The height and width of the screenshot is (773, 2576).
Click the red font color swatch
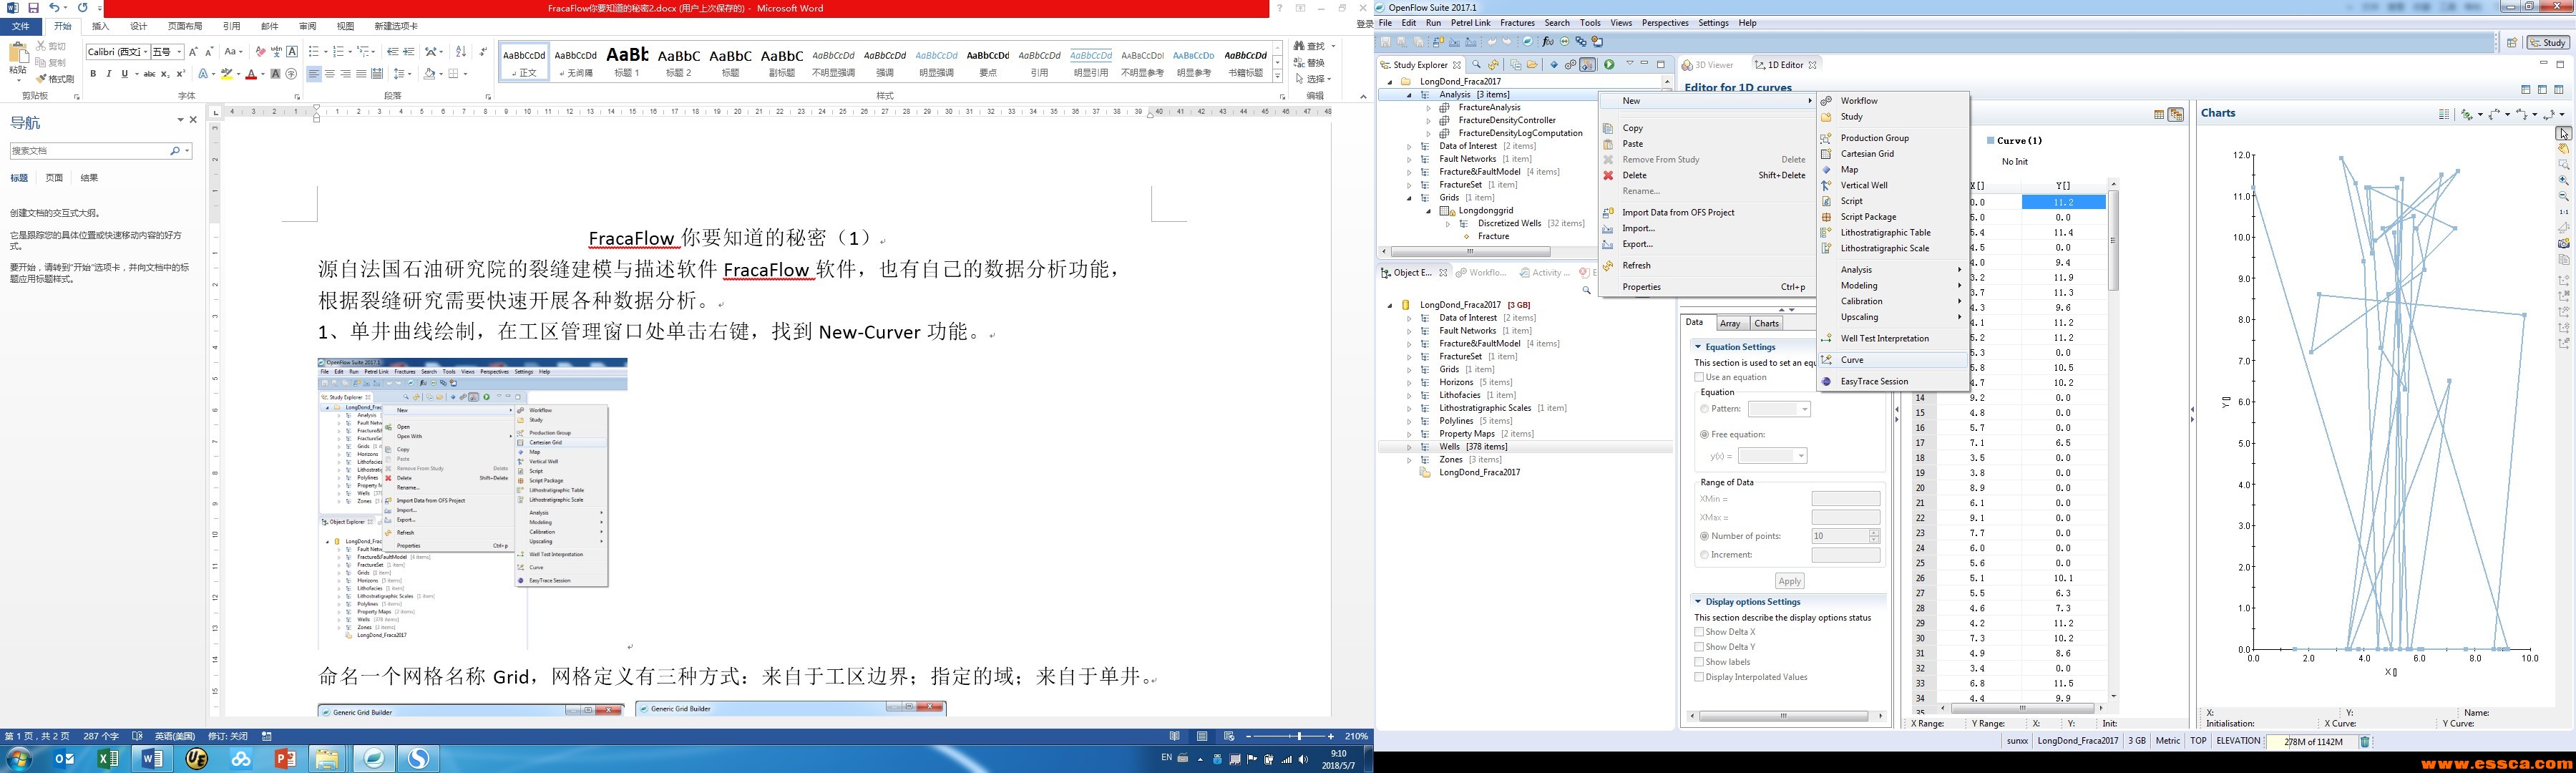250,75
